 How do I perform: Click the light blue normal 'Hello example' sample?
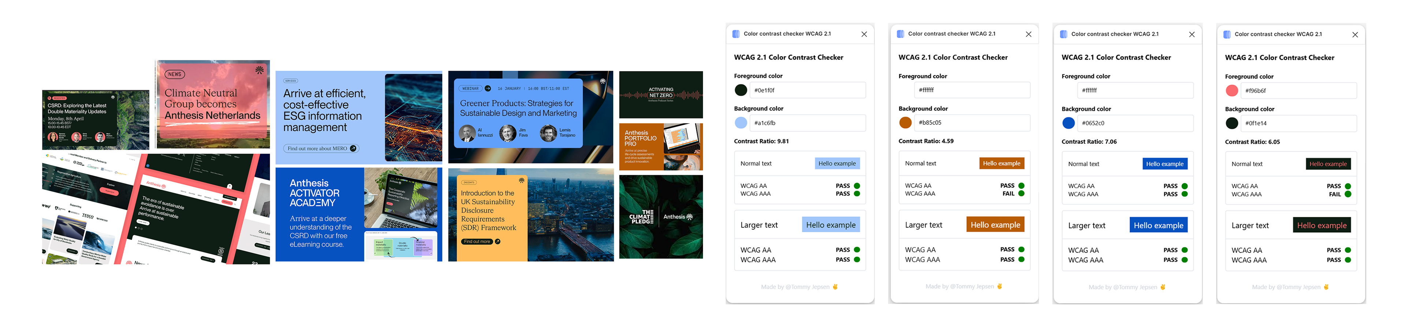(837, 163)
